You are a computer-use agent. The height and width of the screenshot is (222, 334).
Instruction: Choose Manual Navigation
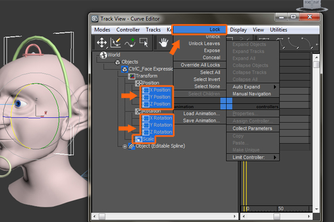click(253, 94)
